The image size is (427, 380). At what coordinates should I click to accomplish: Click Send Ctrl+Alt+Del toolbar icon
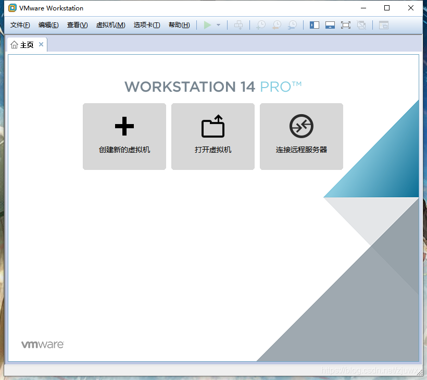tap(238, 25)
